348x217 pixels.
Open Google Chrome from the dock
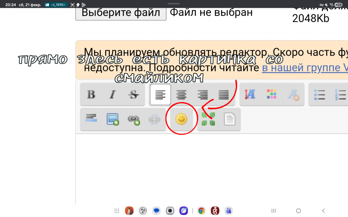(201, 210)
